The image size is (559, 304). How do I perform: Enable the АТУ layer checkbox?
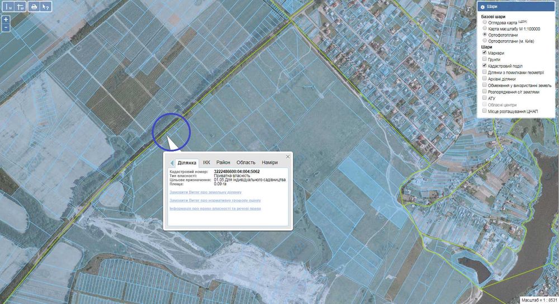point(485,98)
